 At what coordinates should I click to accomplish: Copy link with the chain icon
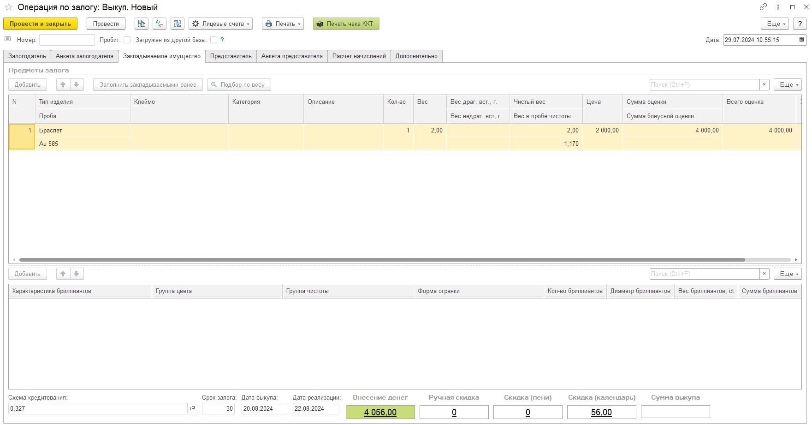coord(764,7)
